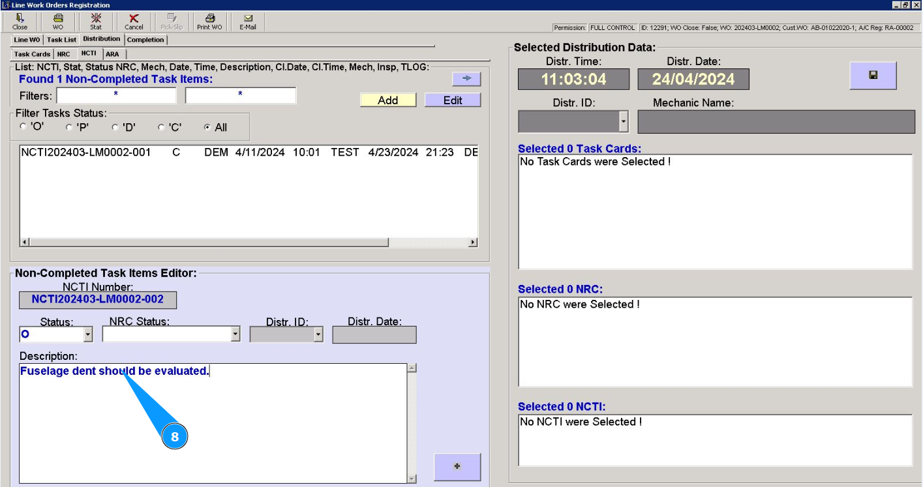Open the NRC Status dropdown
Screen dimensions: 923x487
click(x=235, y=334)
